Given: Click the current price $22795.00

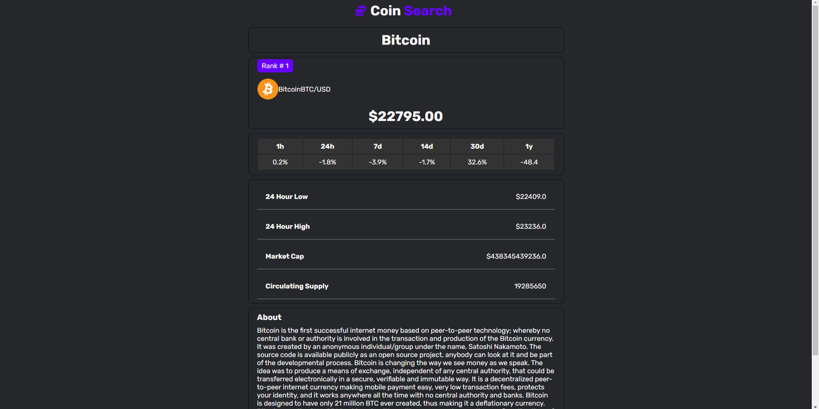Looking at the screenshot, I should [405, 116].
